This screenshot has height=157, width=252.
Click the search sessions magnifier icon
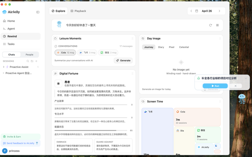pyautogui.click(x=28, y=61)
